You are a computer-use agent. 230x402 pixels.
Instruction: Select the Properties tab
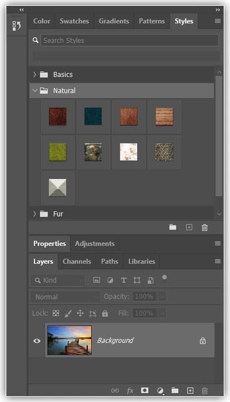[x=49, y=244]
